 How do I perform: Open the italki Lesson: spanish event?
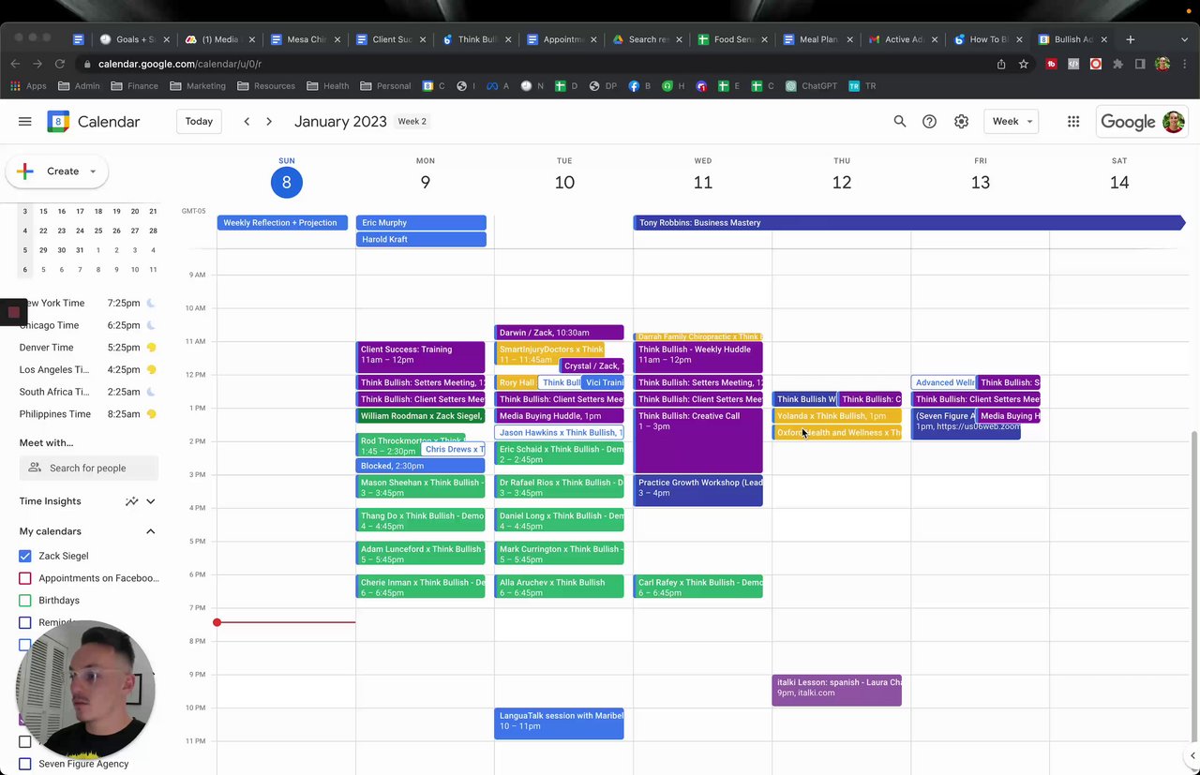point(837,690)
